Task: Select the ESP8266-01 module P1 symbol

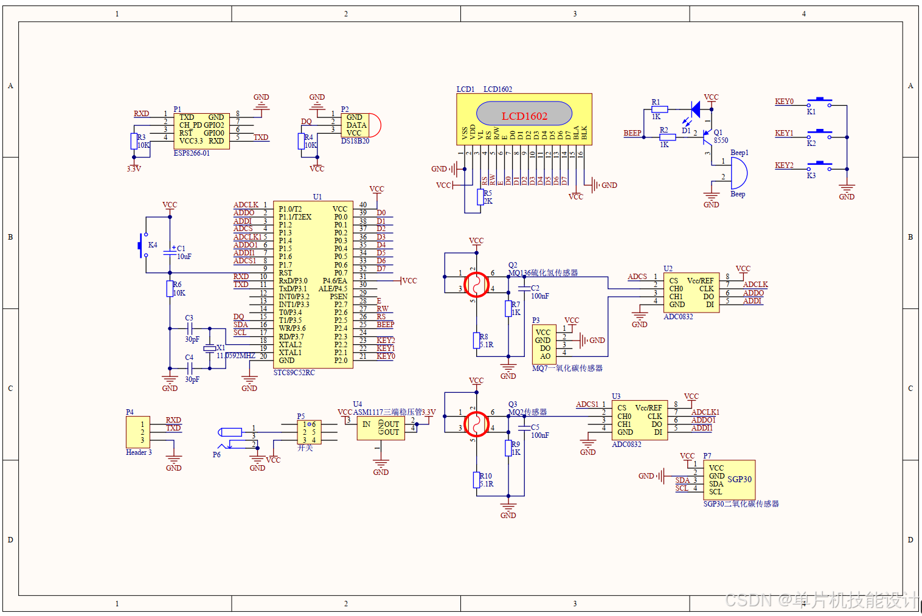Action: pos(201,131)
